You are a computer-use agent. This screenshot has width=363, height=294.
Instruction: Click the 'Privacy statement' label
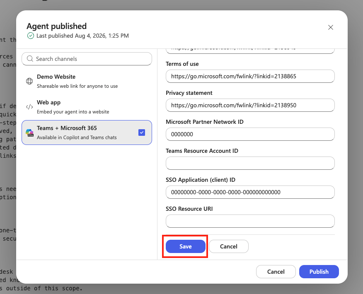pos(189,93)
